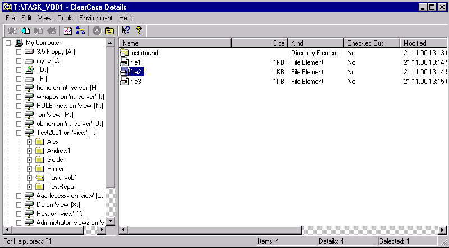The height and width of the screenshot is (248, 449).
Task: Open the Version Tree browser icon
Action: pos(80,31)
